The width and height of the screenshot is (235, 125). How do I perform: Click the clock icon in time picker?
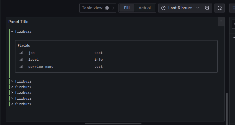click(x=163, y=8)
